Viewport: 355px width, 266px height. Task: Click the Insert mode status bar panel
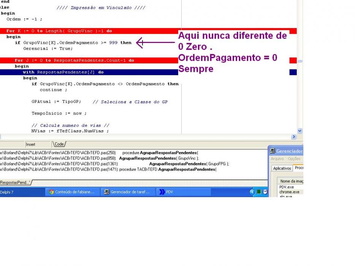pos(37,144)
